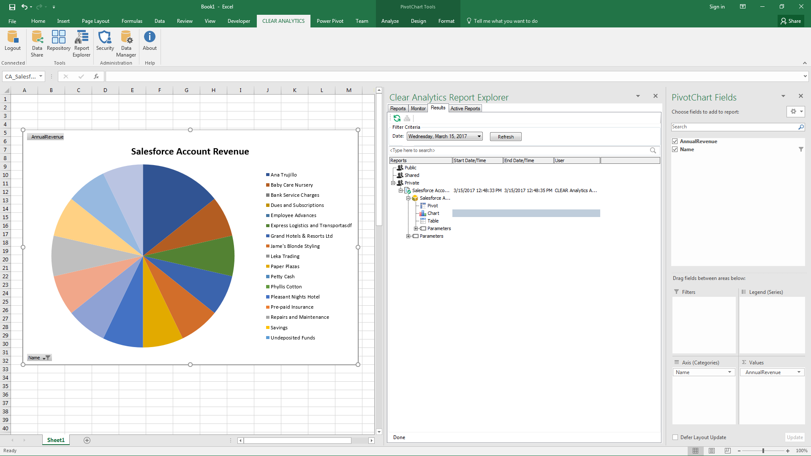Switch to the Active Reports tab
Screen dimensions: 811x456
coord(465,109)
